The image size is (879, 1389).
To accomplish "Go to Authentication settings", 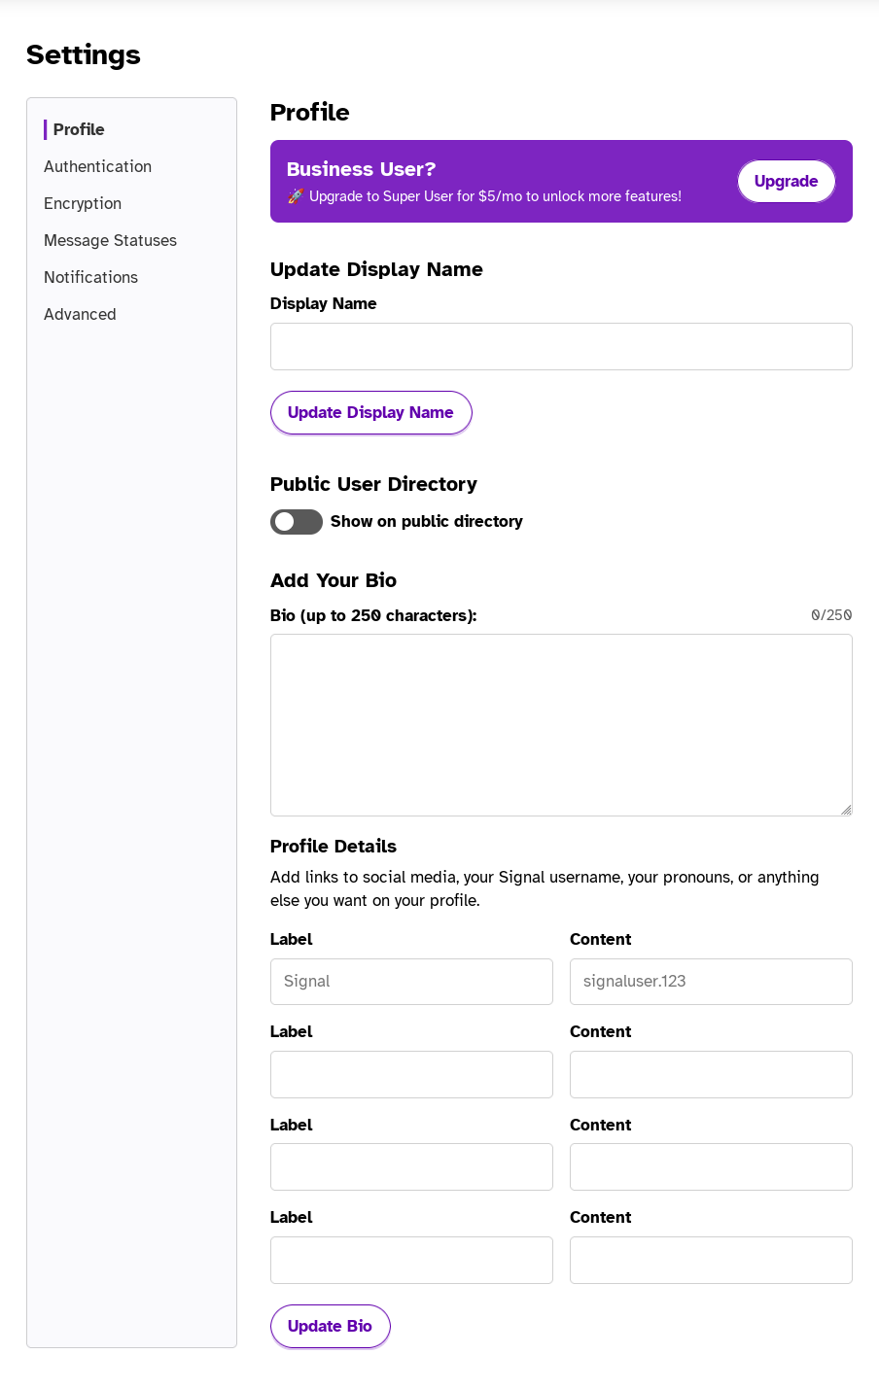I will [x=97, y=166].
